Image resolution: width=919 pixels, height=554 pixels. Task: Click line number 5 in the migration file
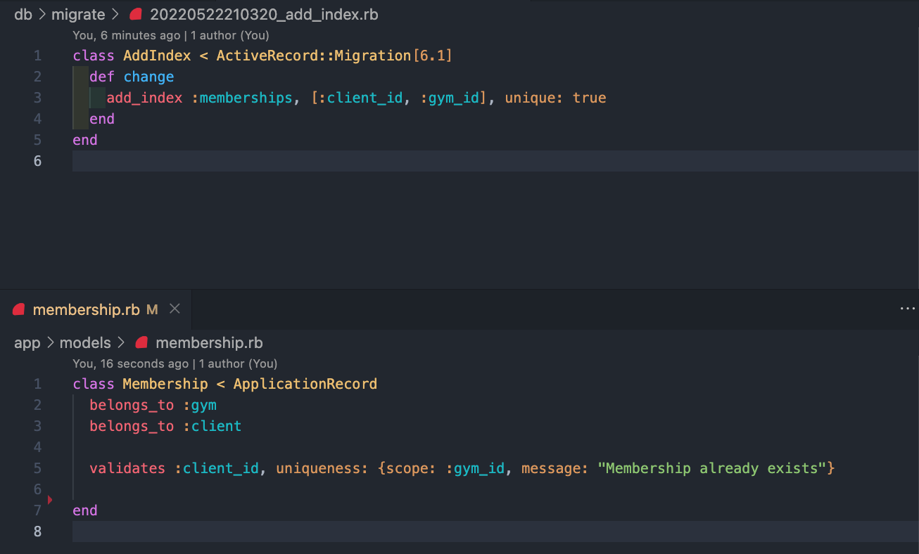click(x=37, y=140)
